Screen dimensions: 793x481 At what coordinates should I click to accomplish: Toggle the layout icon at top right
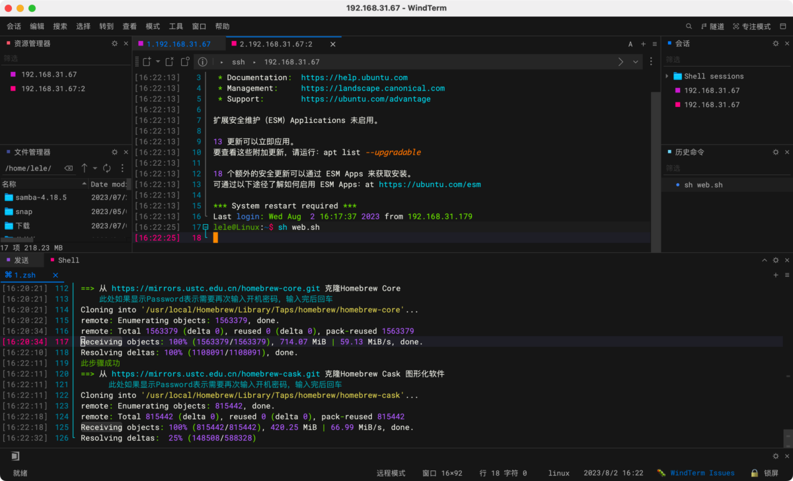pos(784,26)
